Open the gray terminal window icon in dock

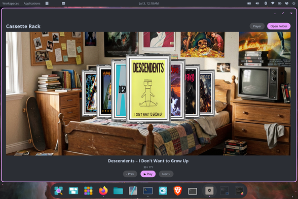click(193, 191)
